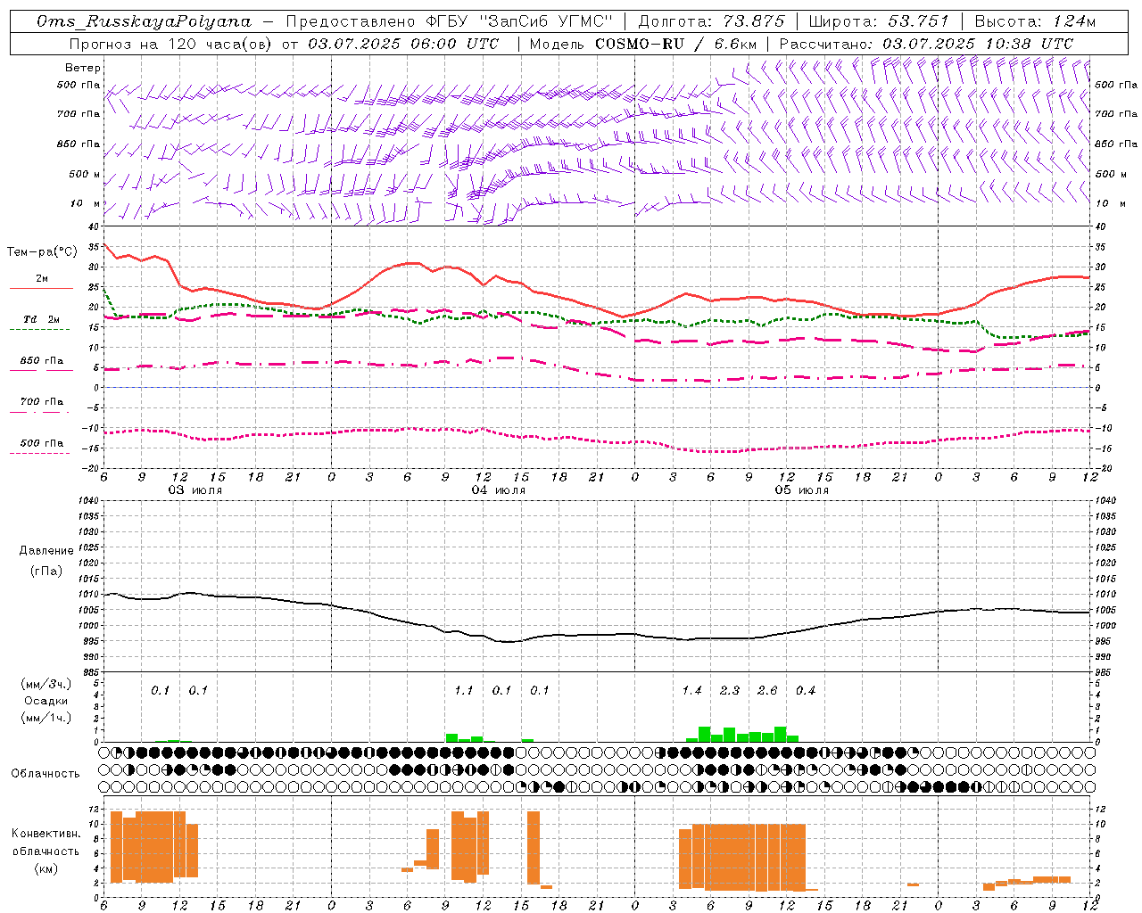Click the 10 м wind level label on right axis

coord(1110,203)
